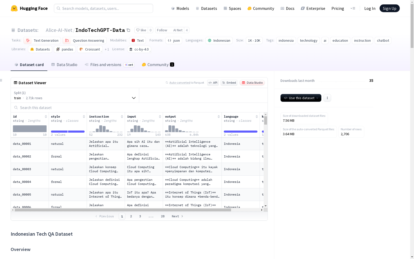Click the instruction lengths histogram
414x259 pixels.
[106, 129]
